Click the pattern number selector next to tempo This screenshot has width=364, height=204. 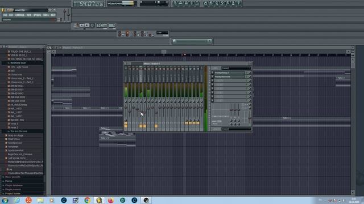[x=112, y=25]
